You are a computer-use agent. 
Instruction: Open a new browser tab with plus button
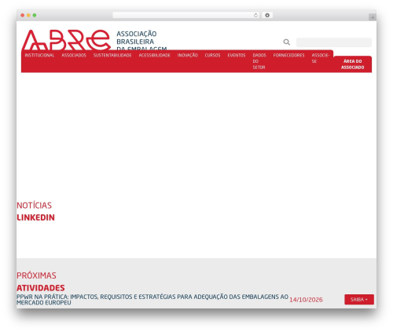(373, 17)
